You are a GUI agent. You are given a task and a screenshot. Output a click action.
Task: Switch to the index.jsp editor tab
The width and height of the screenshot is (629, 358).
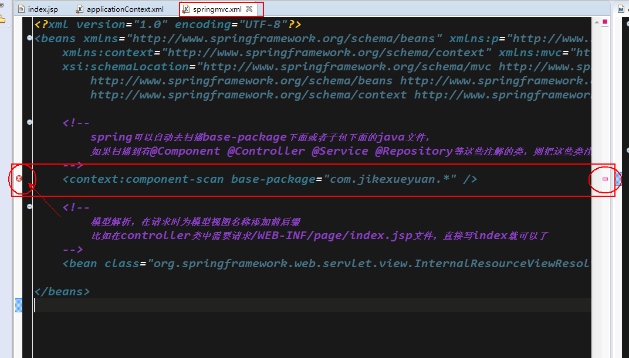click(x=38, y=9)
